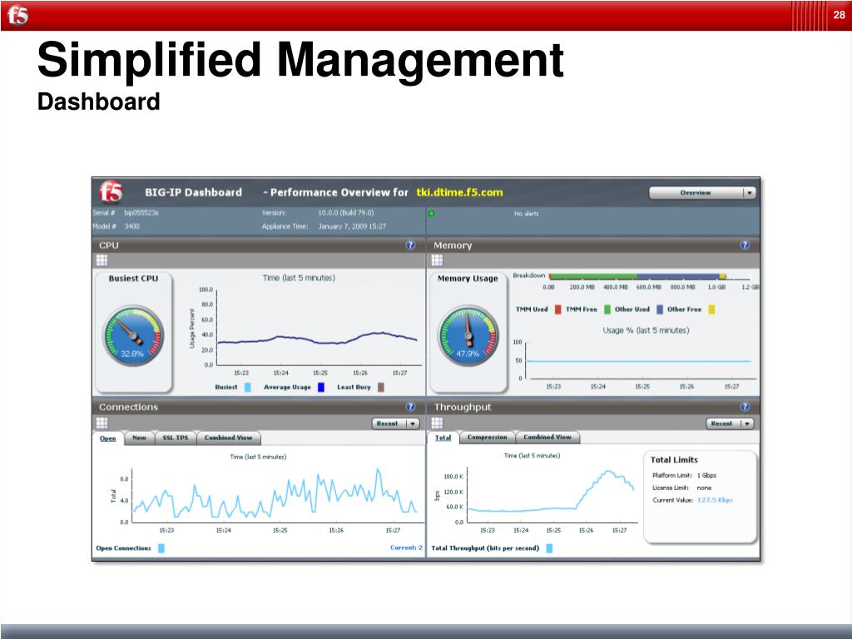Image resolution: width=852 pixels, height=639 pixels.
Task: Click the Other Free legend swatch
Action: [711, 310]
